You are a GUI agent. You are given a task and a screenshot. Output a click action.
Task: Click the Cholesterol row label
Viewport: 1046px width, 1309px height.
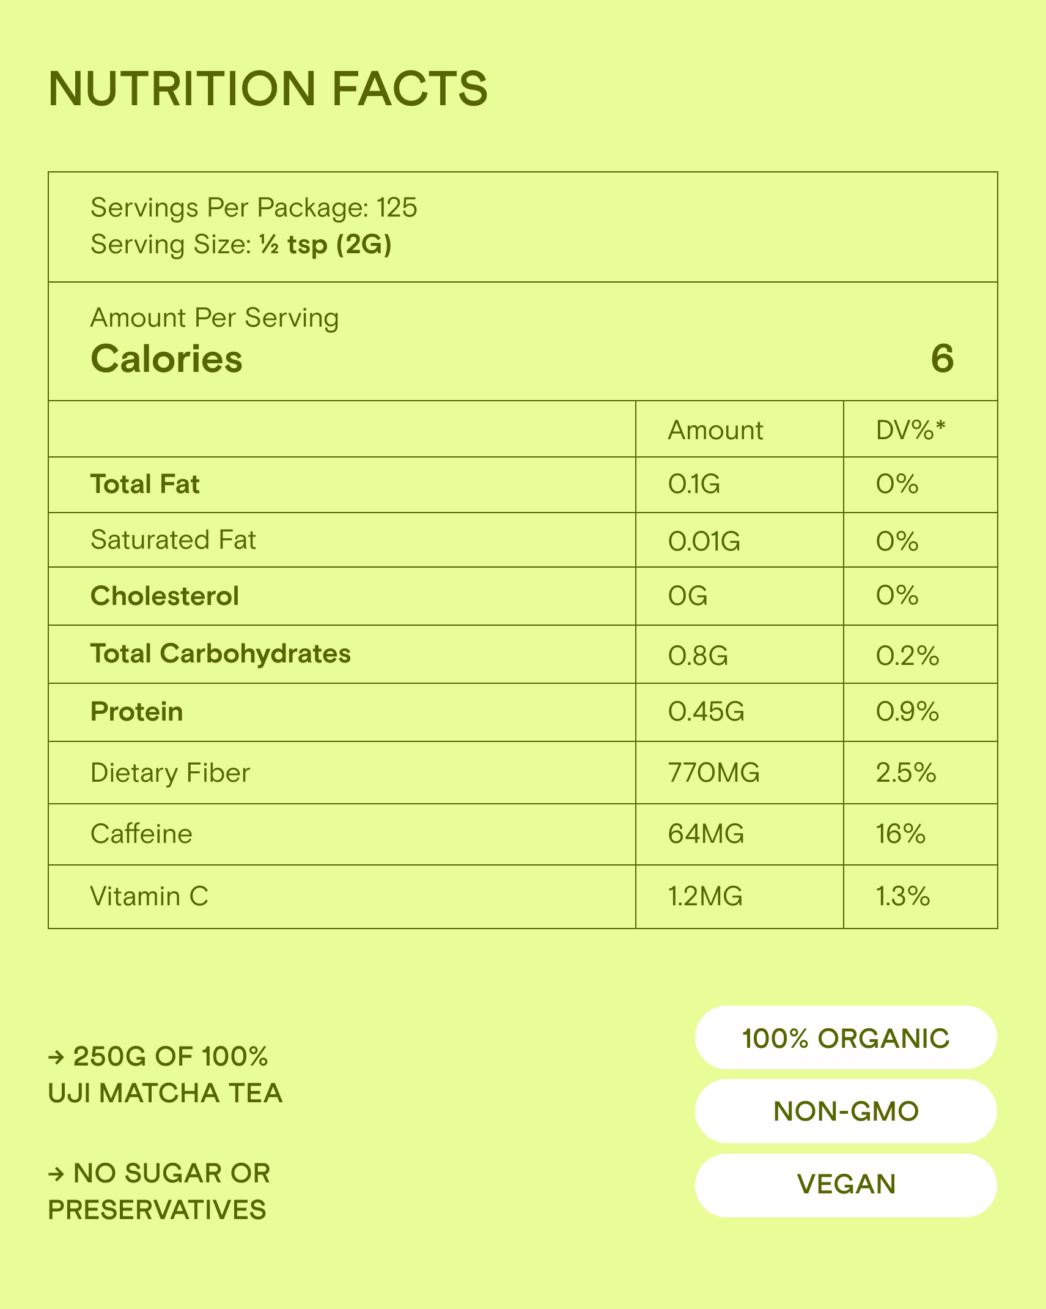click(x=164, y=596)
